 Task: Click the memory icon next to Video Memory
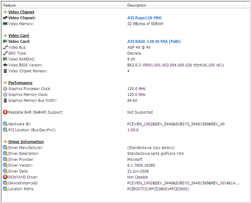click(x=5, y=24)
